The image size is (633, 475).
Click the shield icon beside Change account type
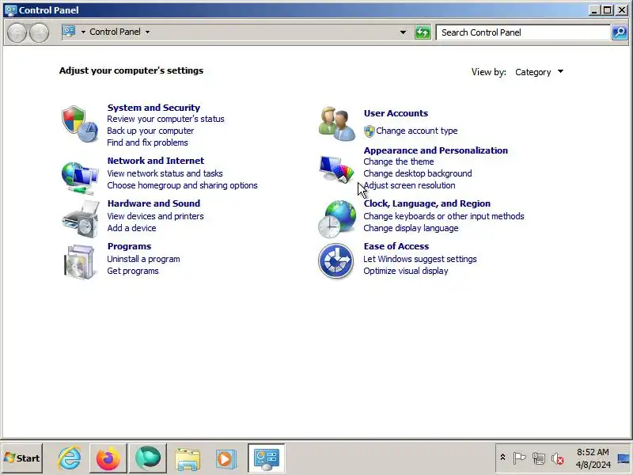(x=369, y=131)
